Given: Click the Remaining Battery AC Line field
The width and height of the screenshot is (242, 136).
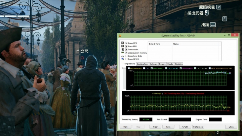Looking at the screenshot, I should pyautogui.click(x=146, y=119).
